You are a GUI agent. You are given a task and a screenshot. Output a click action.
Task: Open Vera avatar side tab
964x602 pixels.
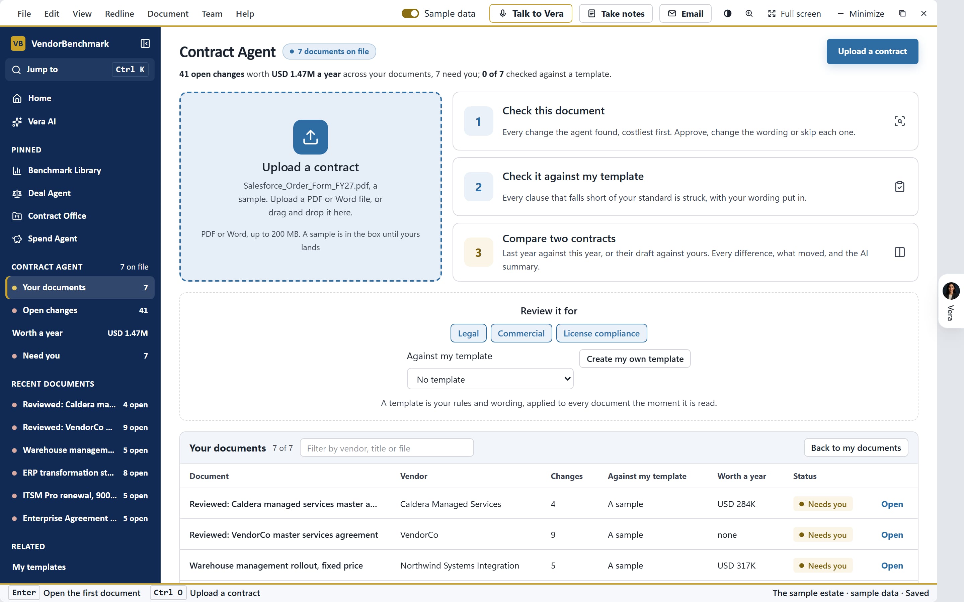point(951,301)
